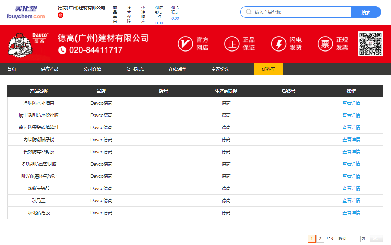Click product name 多功能防霉密封胶
This screenshot has width=391, height=245.
coord(39,164)
